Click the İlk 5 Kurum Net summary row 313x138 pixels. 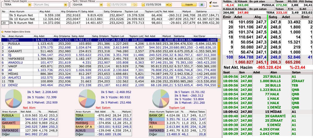click(x=111, y=15)
